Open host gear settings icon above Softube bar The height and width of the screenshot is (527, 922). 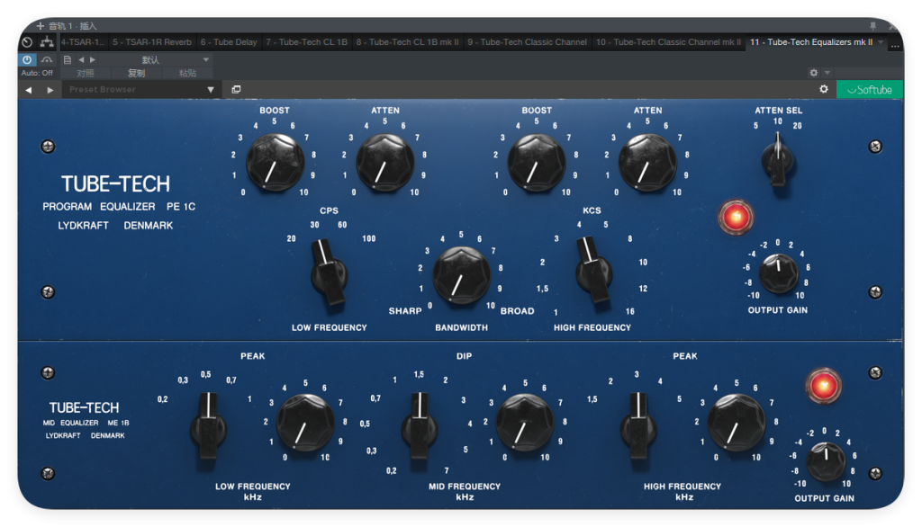(814, 73)
